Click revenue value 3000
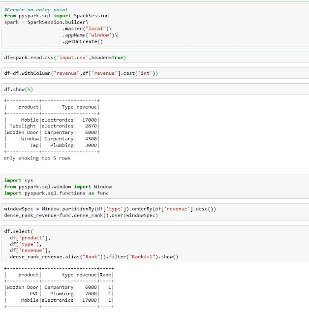Viewport: 309px width, 315px height. coord(91,145)
